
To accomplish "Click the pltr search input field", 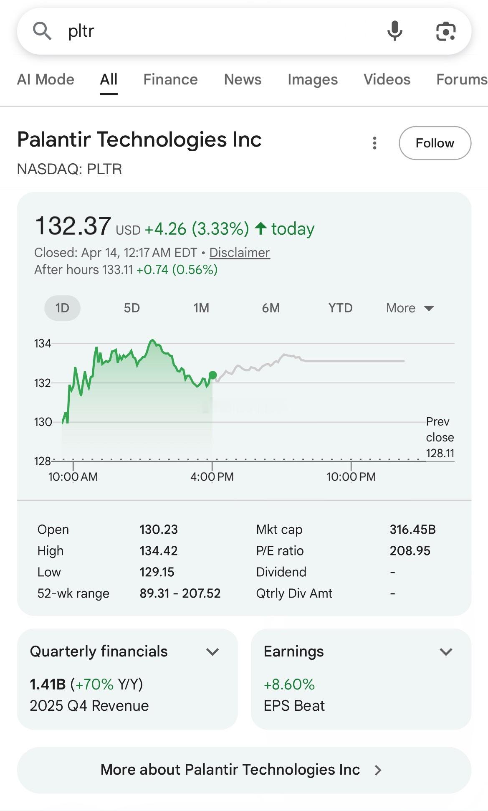I will tap(217, 31).
